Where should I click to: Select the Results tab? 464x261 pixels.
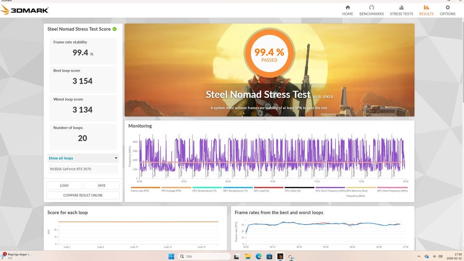pyautogui.click(x=426, y=10)
